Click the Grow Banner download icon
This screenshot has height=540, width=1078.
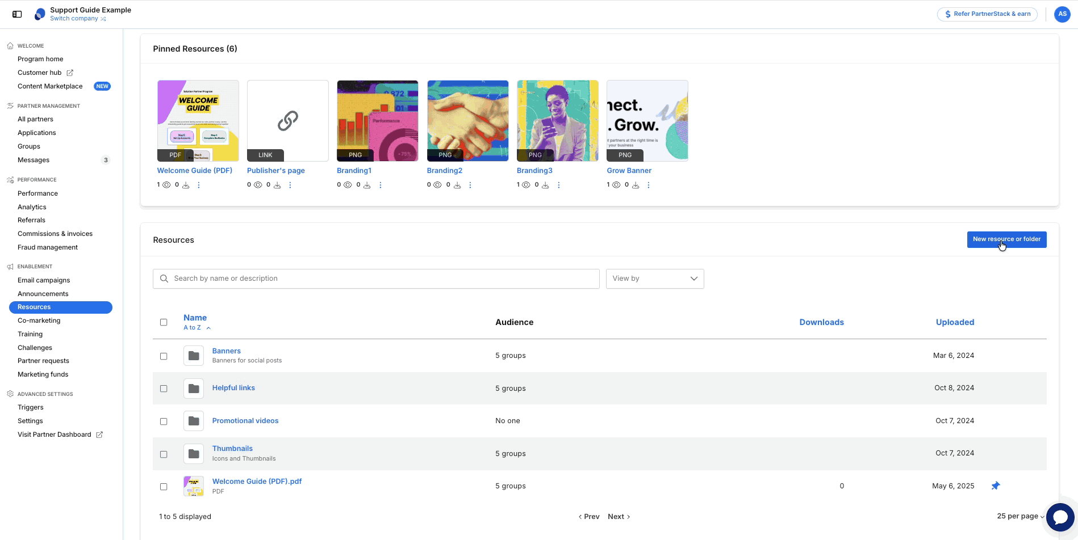(636, 185)
